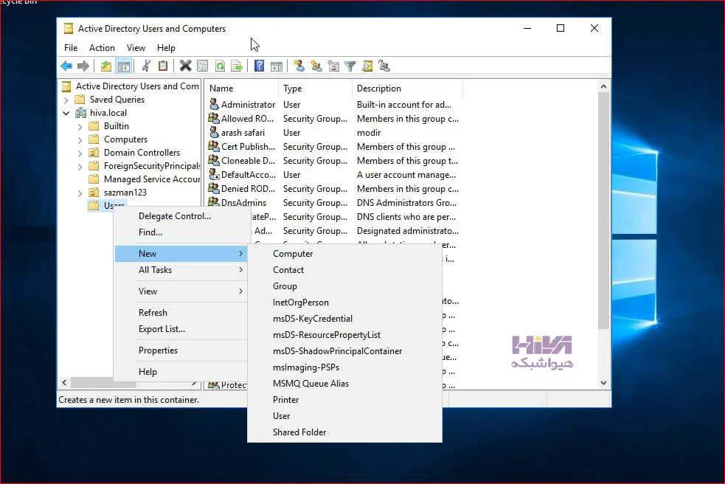Open the View menu in menu bar
Screen dimensions: 725x484
coord(136,48)
